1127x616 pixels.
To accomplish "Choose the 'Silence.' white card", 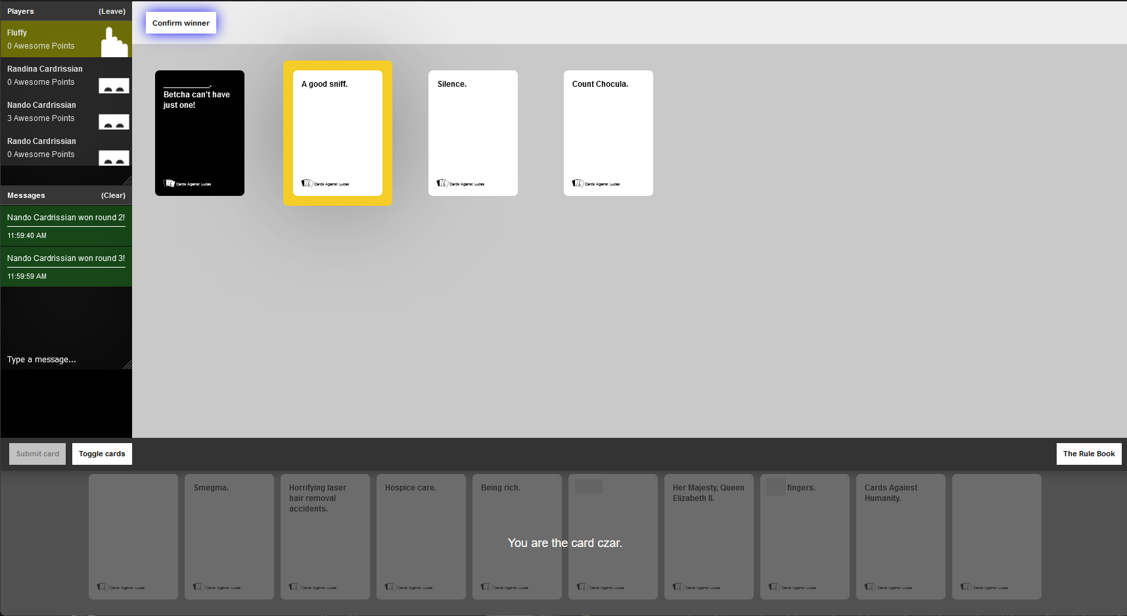I will click(472, 133).
